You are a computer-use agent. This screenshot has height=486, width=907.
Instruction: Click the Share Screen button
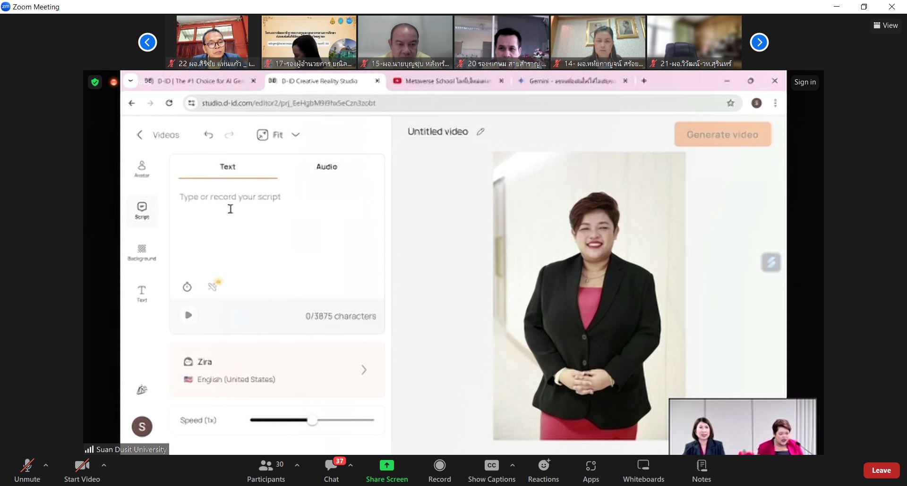point(386,471)
